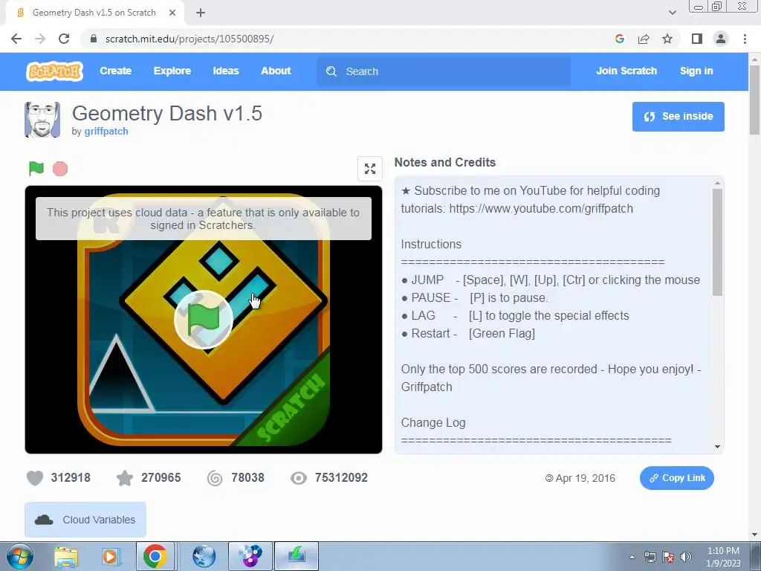761x571 pixels.
Task: Enter full screen mode for the project
Action: click(370, 169)
